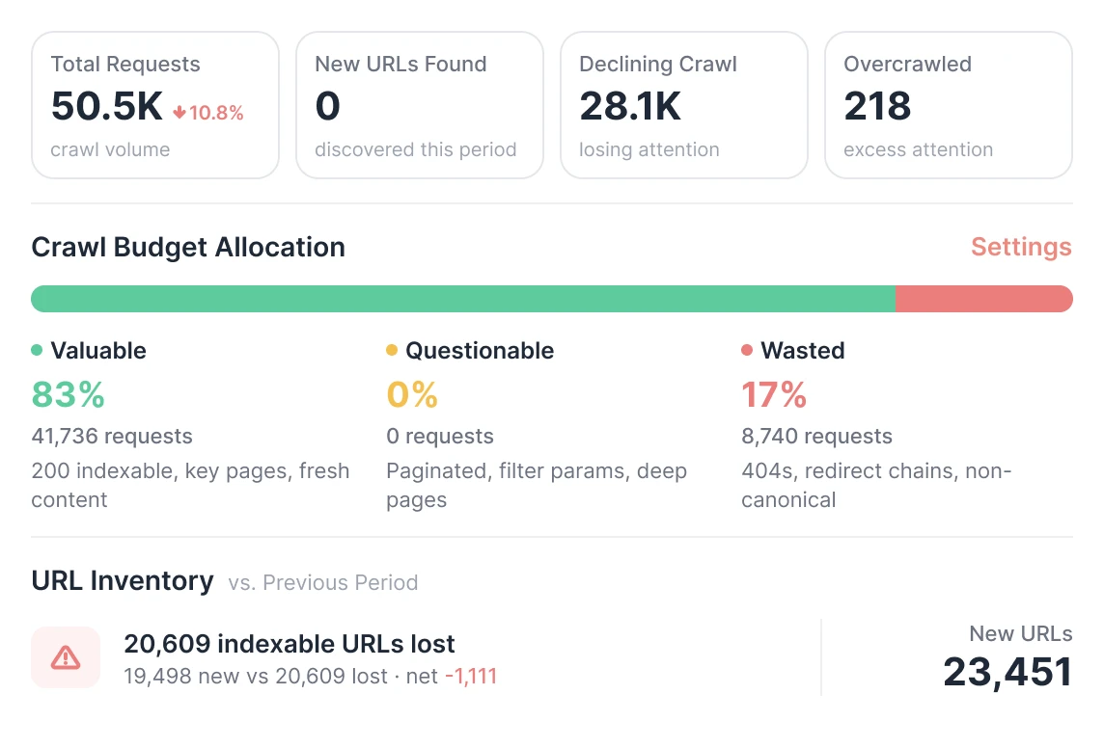
Task: Click the 23,451 New URLs value
Action: coord(1007,672)
